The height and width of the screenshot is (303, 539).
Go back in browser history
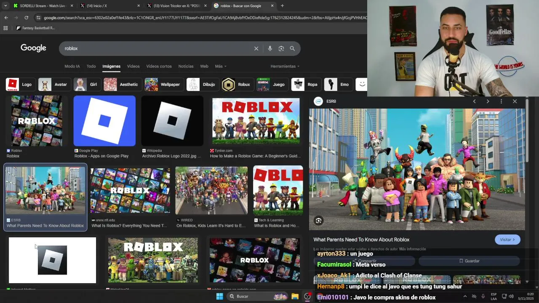pos(6,18)
